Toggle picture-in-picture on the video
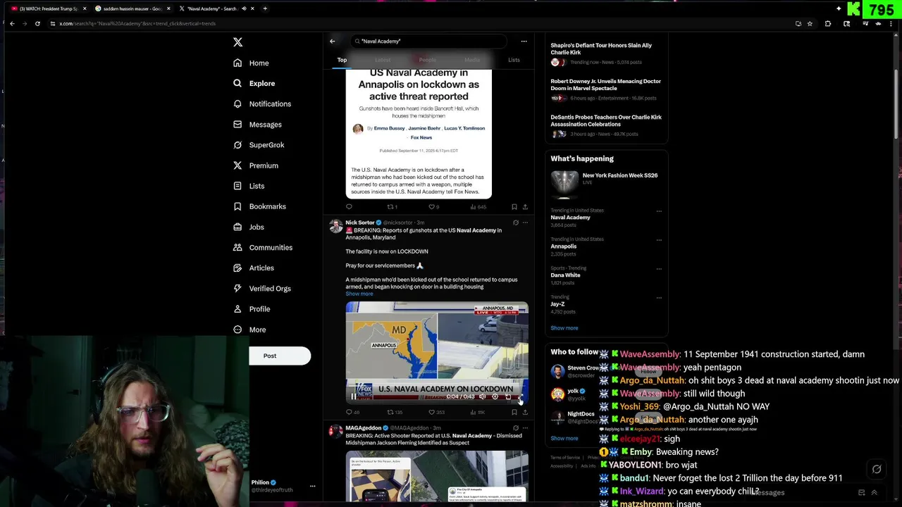 [507, 396]
